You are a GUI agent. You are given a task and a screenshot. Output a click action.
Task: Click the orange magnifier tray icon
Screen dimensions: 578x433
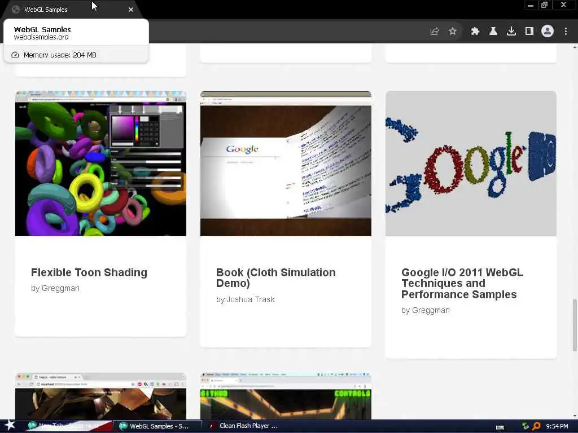536,426
